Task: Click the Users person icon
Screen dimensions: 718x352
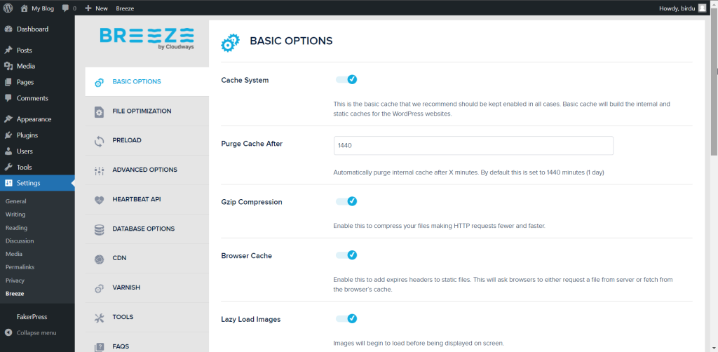Action: tap(8, 151)
